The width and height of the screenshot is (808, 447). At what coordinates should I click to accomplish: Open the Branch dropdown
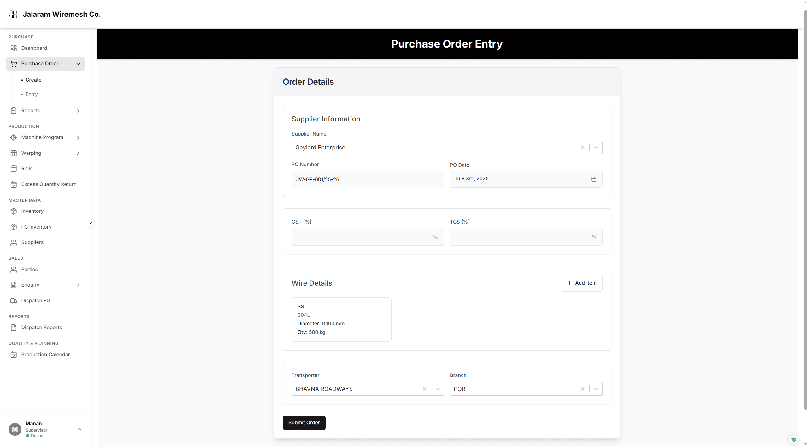tap(596, 389)
